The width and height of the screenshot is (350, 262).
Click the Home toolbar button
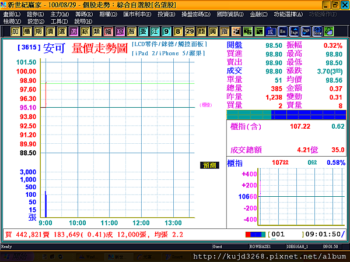(317, 31)
